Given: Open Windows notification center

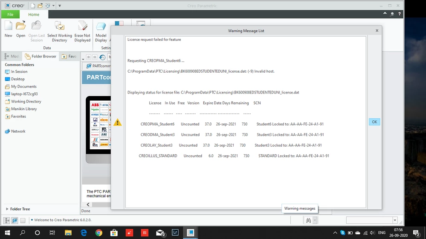Looking at the screenshot, I should [x=416, y=233].
